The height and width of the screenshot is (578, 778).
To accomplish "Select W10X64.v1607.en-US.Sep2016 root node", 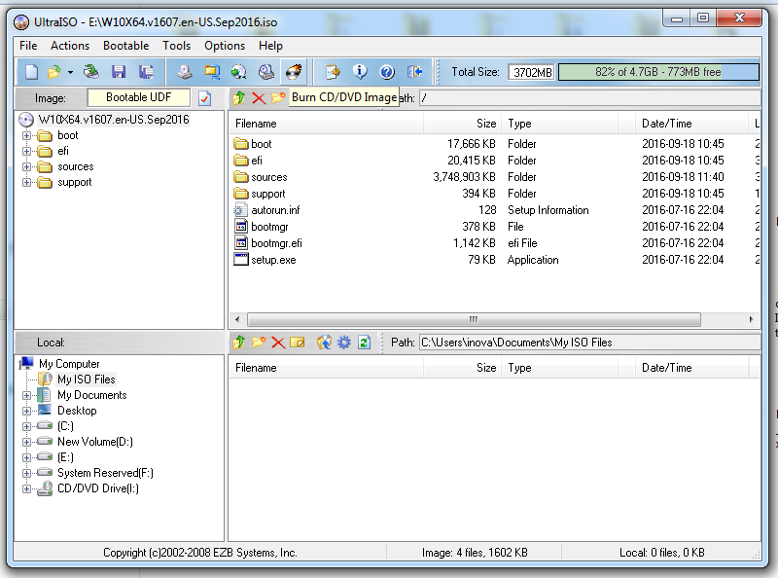I will point(114,120).
